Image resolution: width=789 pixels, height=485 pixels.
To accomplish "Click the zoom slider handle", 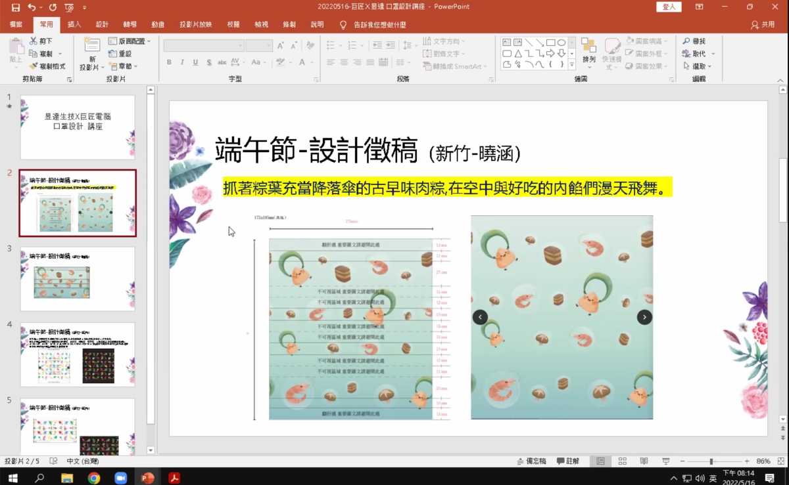I will pyautogui.click(x=711, y=461).
